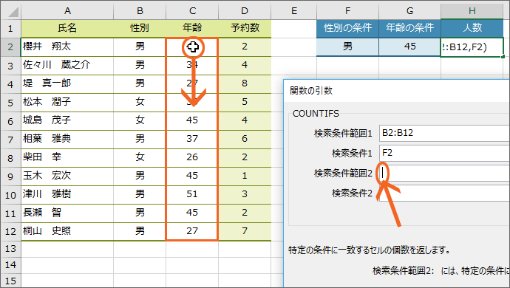
Task: Click header cell 性別の条件
Action: click(x=347, y=28)
